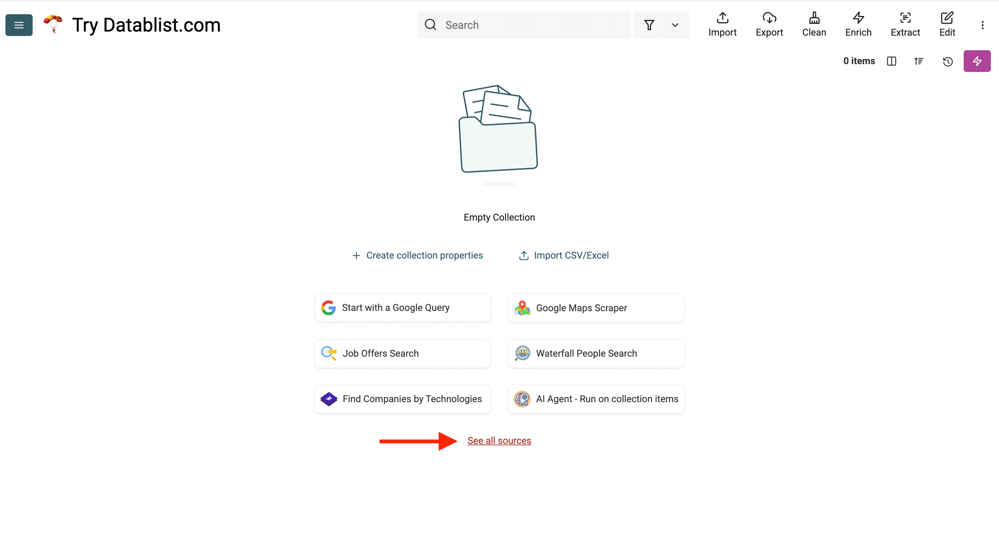Select the Enrich tool
Screen dimensions: 999x543
click(x=858, y=24)
